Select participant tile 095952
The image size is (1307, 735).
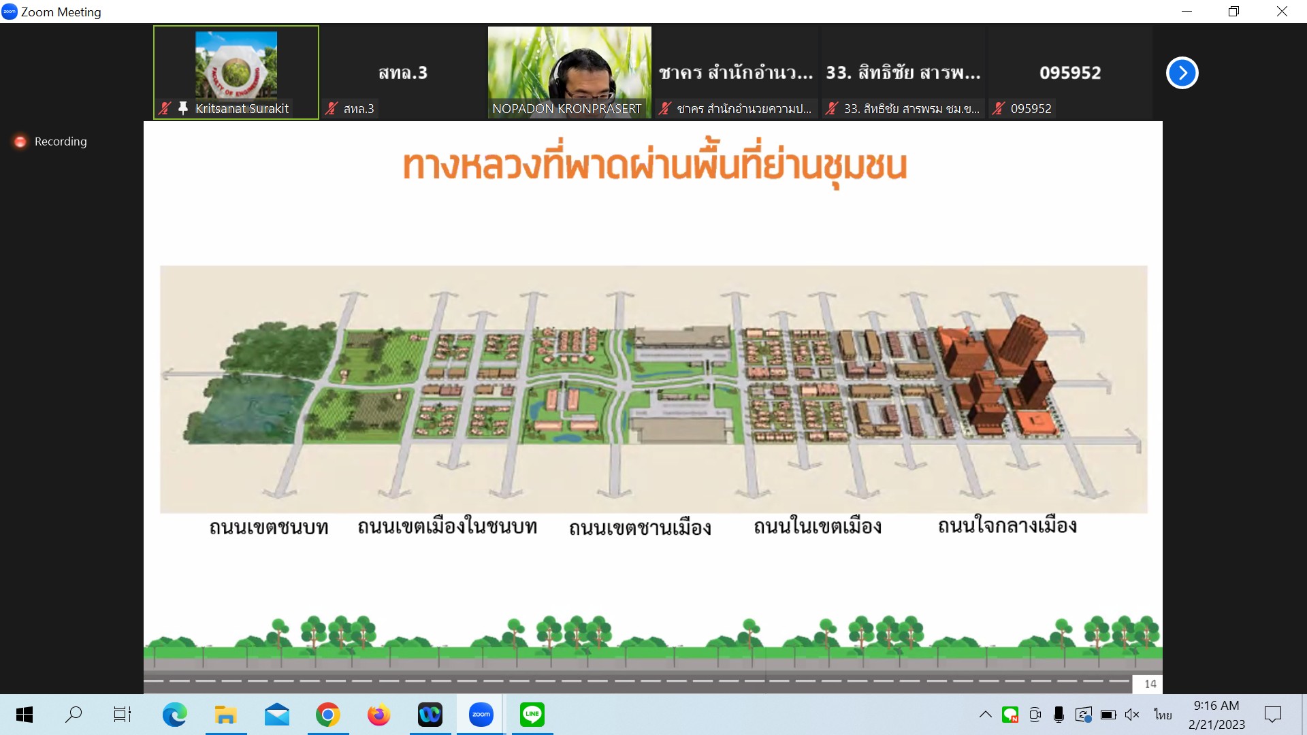point(1069,73)
